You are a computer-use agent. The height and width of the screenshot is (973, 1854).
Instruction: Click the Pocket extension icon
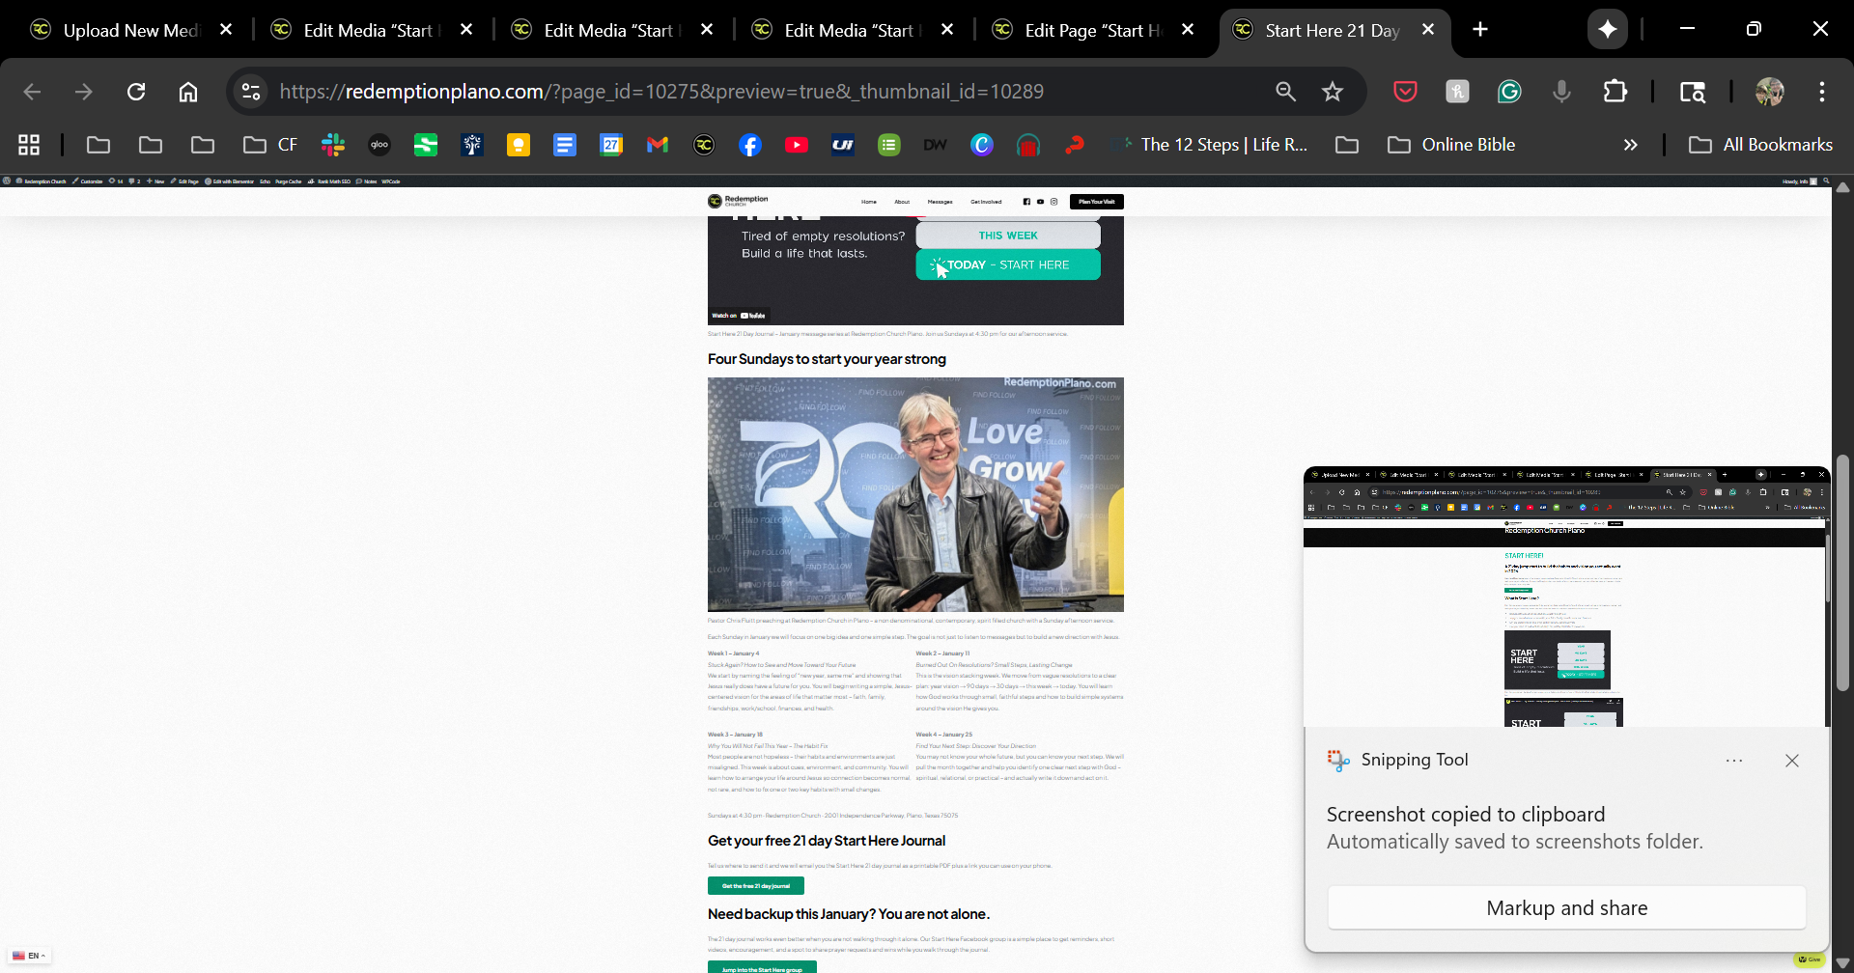click(1405, 92)
